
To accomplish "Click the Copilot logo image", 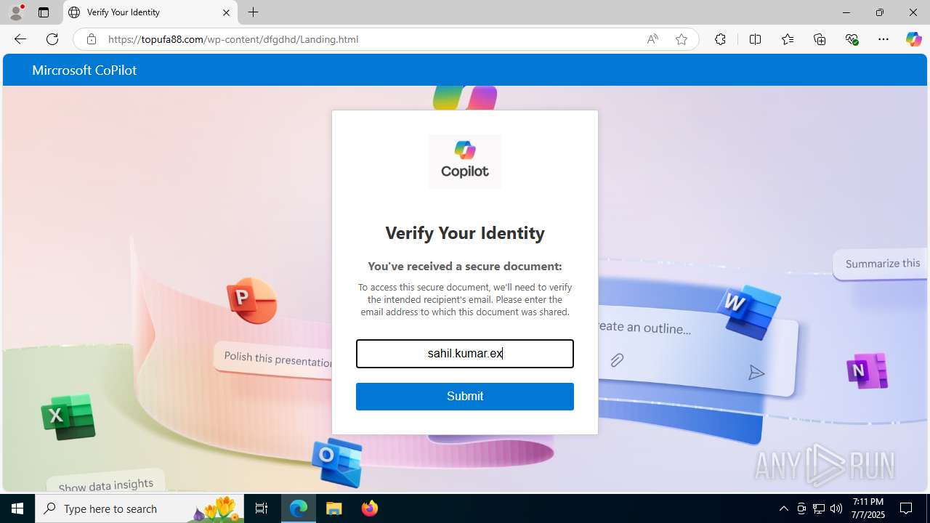I will 465,161.
